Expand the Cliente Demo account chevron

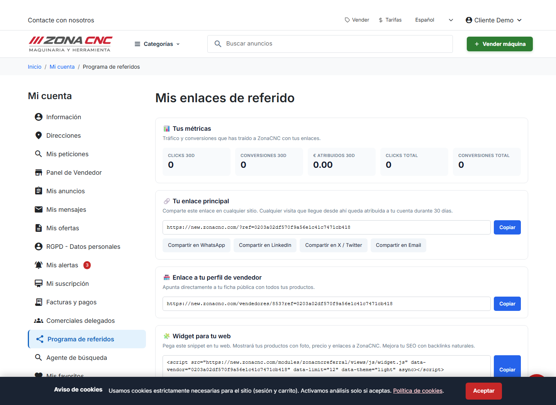tap(519, 20)
